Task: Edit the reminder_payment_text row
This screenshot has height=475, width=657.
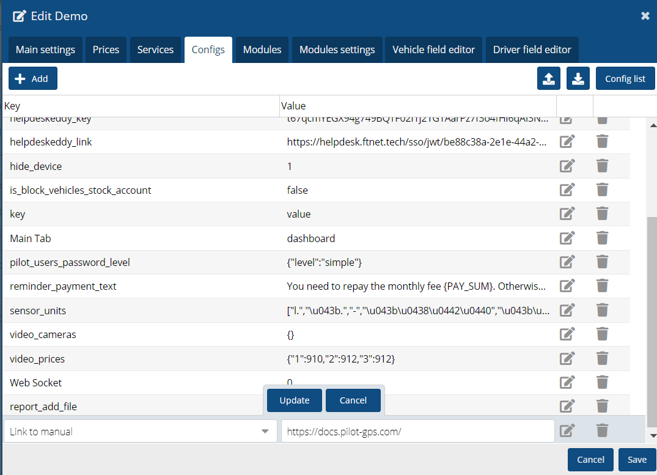Action: (567, 286)
